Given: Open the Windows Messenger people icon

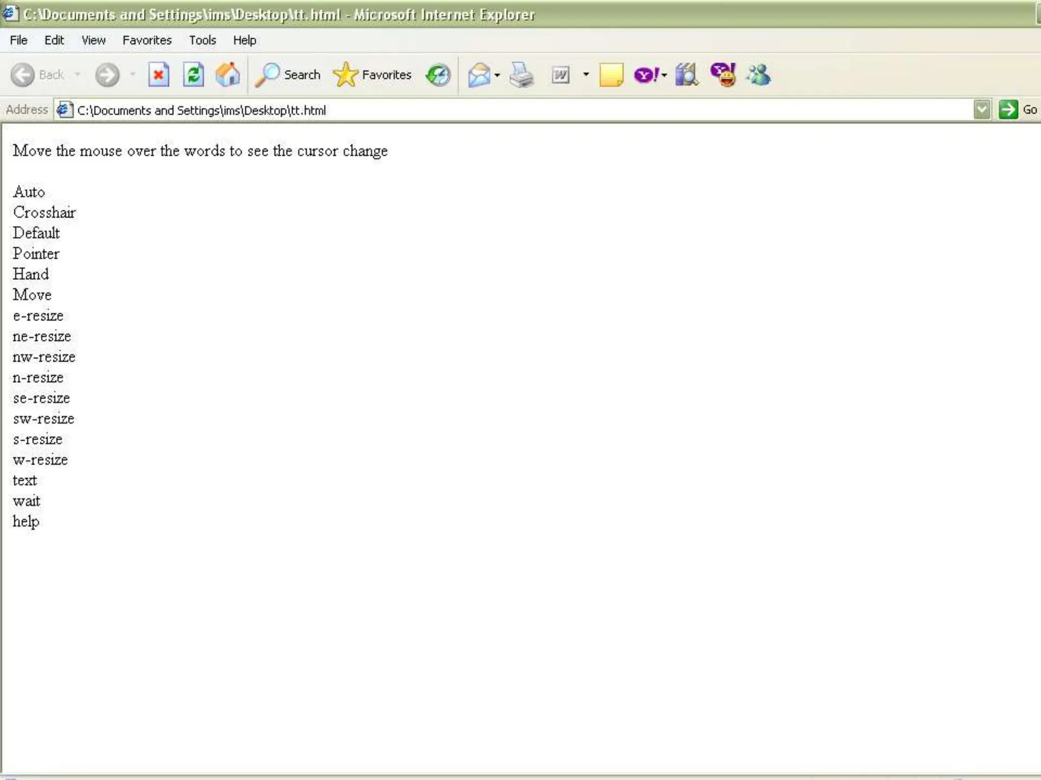Looking at the screenshot, I should (x=758, y=75).
